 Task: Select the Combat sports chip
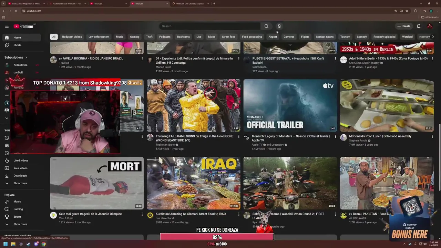pyautogui.click(x=325, y=37)
